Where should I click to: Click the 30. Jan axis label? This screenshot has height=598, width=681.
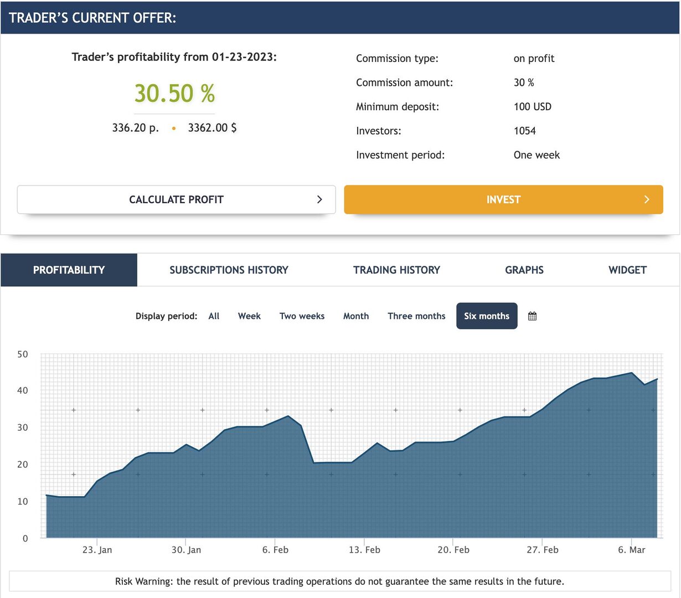tap(186, 550)
